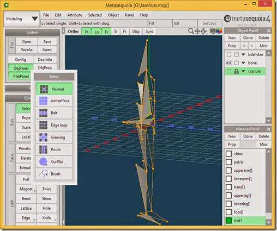Toggle Pt point display
This screenshot has height=231, width=277.
87,32
